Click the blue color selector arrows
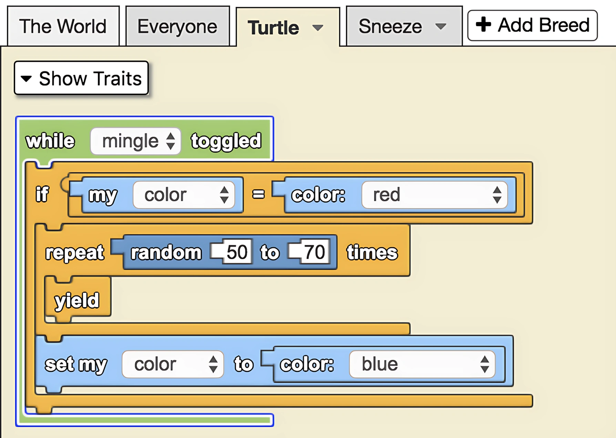The height and width of the screenshot is (438, 616). click(485, 364)
